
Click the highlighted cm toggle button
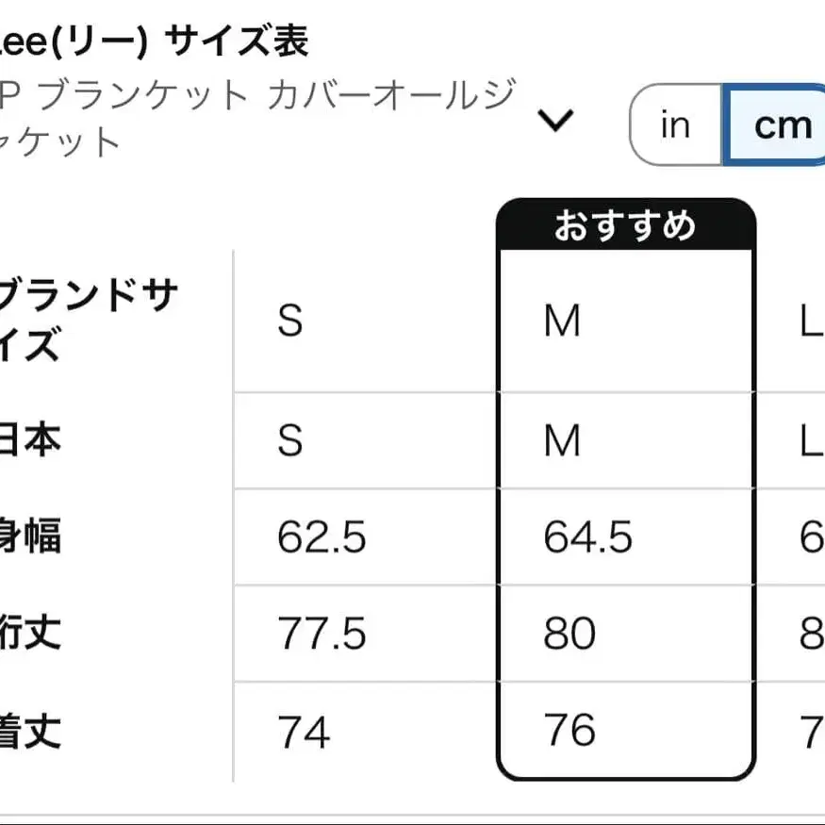(x=781, y=124)
